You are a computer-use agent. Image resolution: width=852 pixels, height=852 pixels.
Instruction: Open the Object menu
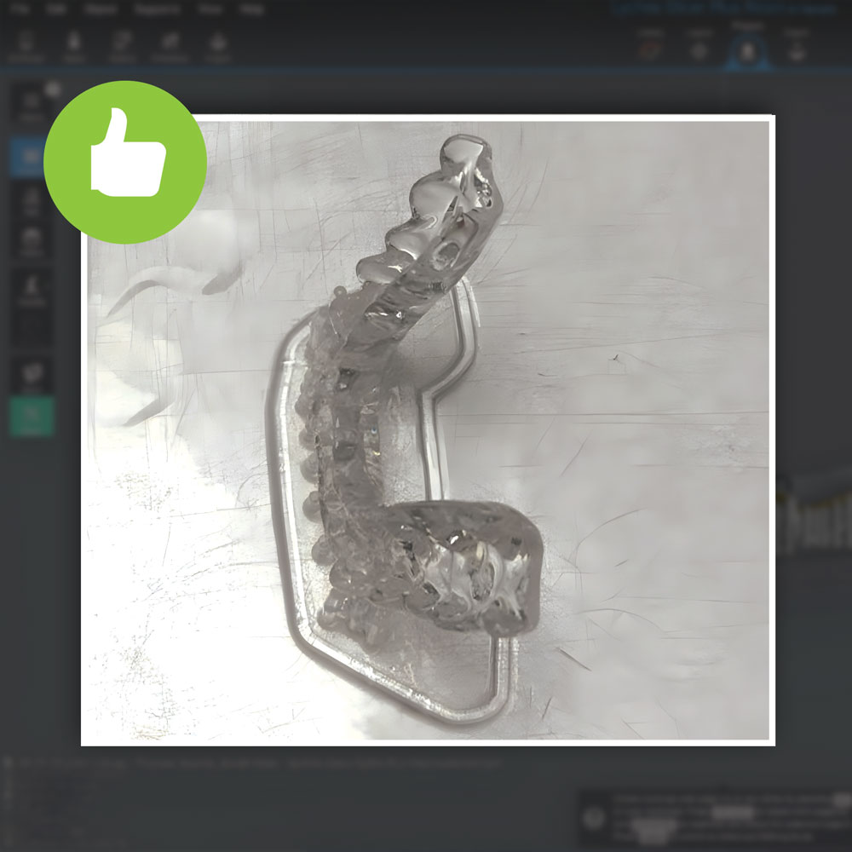coord(101,9)
